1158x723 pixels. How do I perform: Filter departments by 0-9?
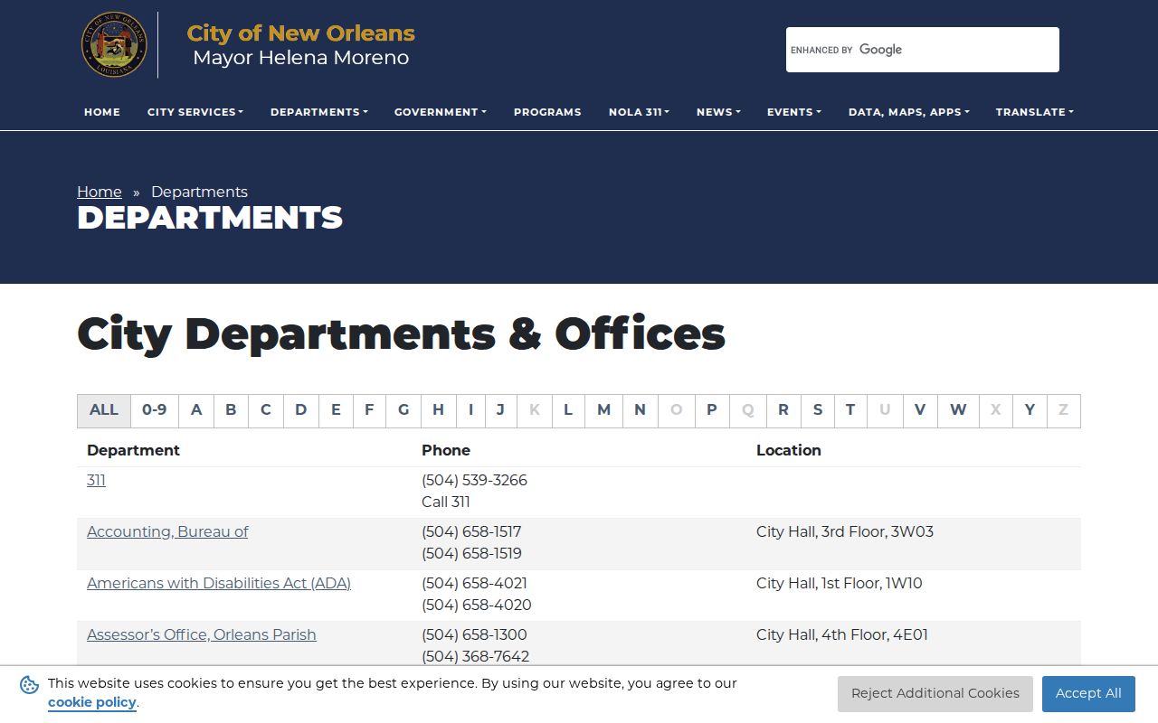(155, 410)
